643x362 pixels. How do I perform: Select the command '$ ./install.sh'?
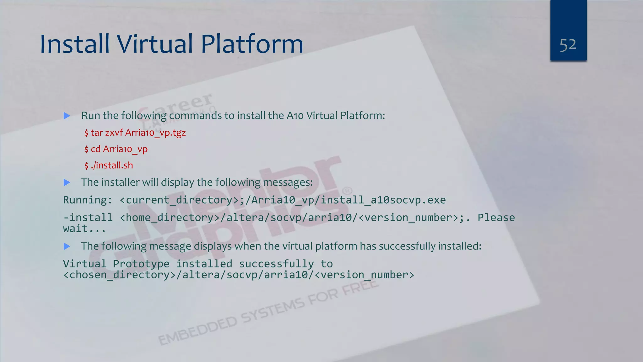coord(109,165)
